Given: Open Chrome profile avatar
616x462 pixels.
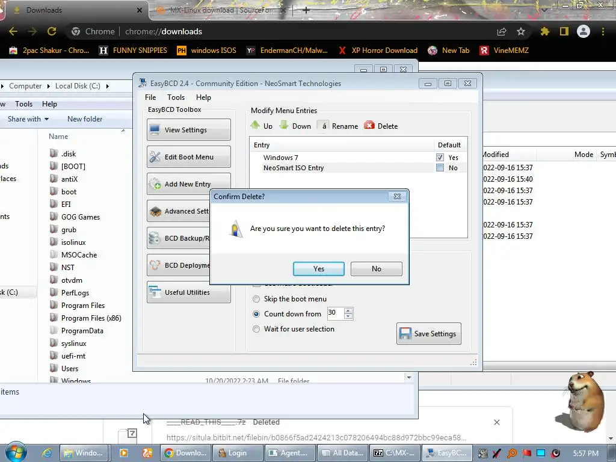Looking at the screenshot, I should 584,31.
